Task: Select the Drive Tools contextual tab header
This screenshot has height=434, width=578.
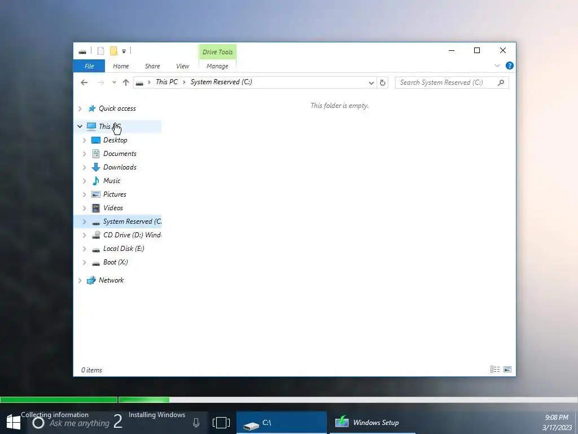Action: coord(217,52)
